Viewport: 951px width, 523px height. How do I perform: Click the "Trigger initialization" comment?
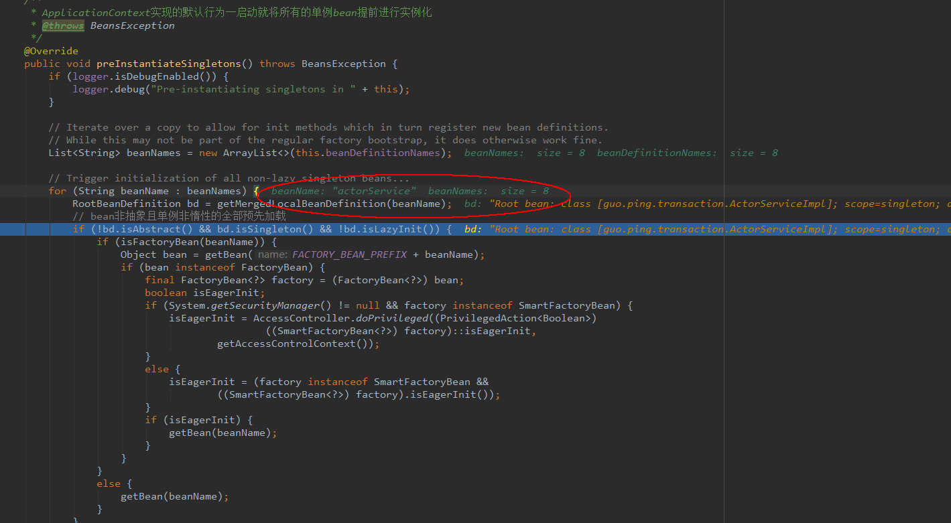click(229, 178)
